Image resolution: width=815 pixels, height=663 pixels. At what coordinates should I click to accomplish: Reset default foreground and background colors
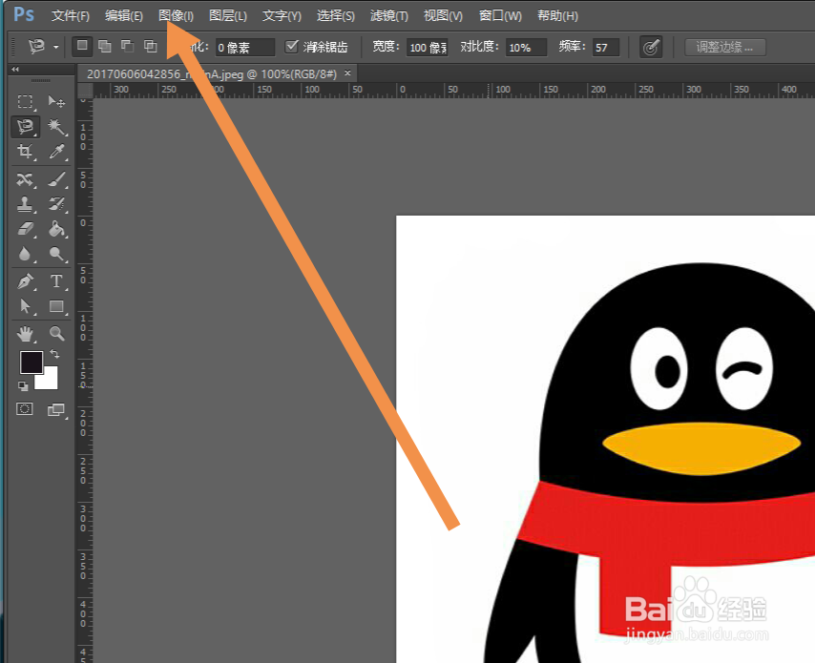23,386
